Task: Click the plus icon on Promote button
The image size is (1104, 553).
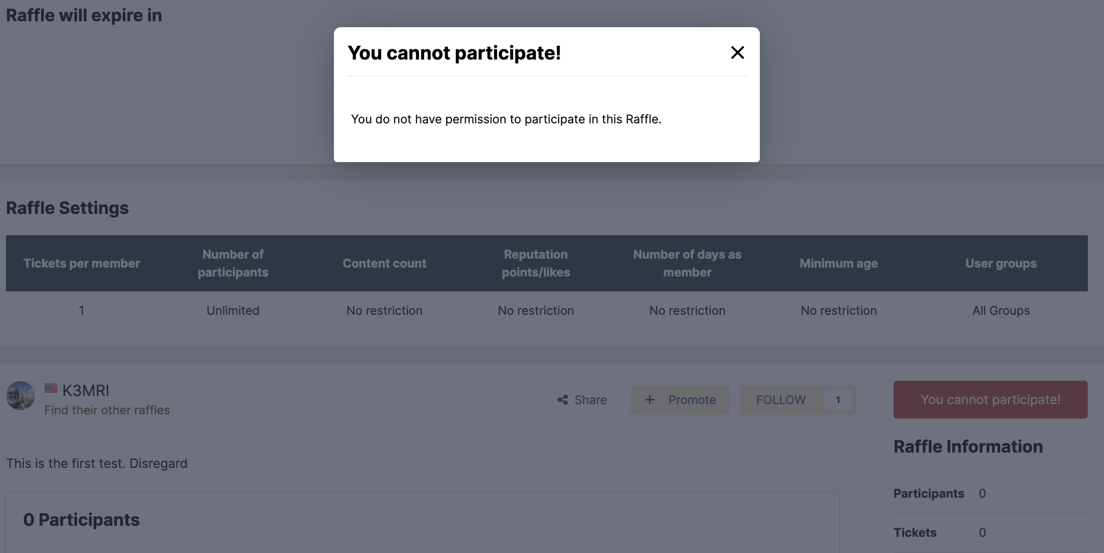Action: [x=650, y=400]
